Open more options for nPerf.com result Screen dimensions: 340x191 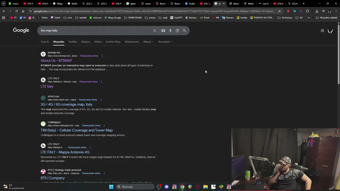click(101, 100)
